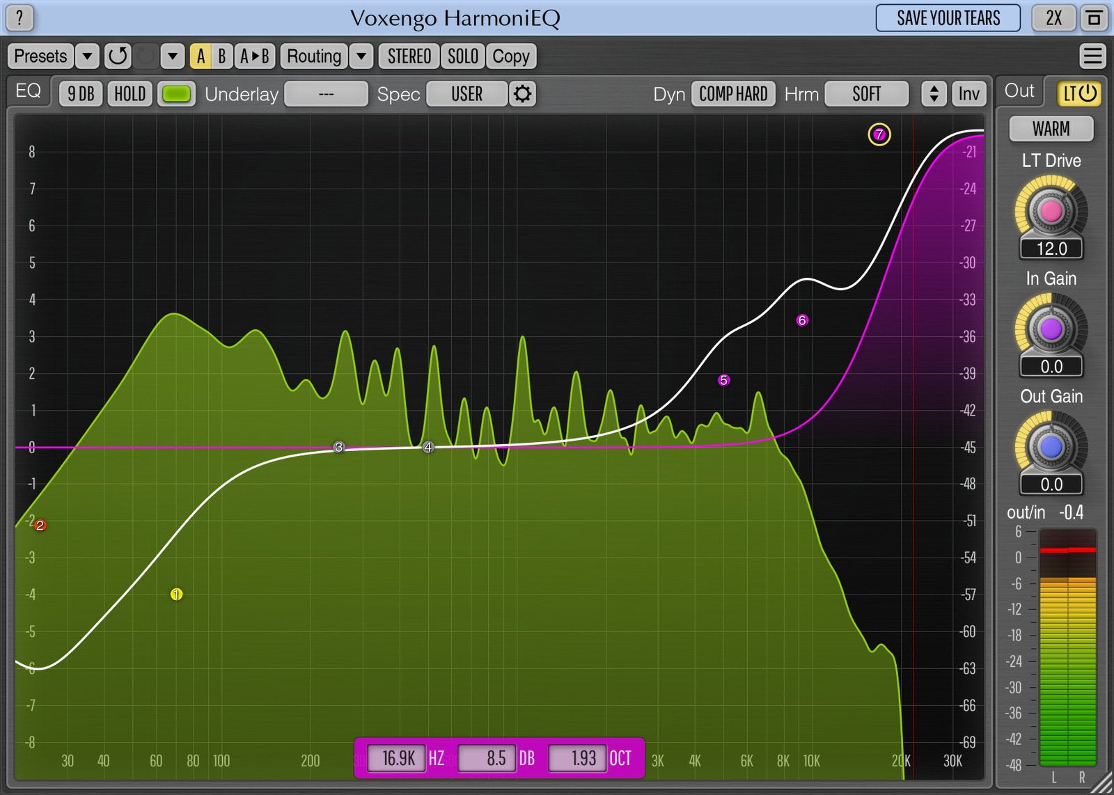
Task: Toggle the green band enable button
Action: 176,94
